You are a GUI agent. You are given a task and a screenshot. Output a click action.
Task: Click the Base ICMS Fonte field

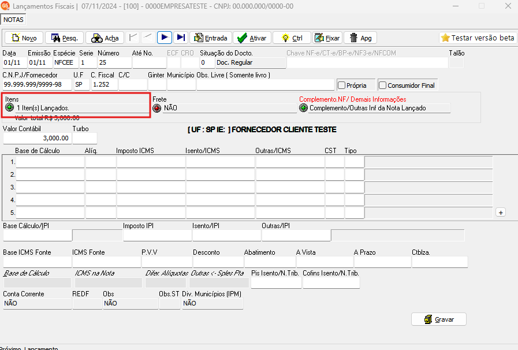tap(38, 262)
